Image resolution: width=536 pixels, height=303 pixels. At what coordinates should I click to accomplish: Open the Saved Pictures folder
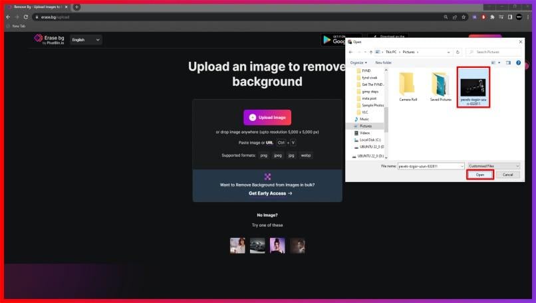pyautogui.click(x=440, y=86)
